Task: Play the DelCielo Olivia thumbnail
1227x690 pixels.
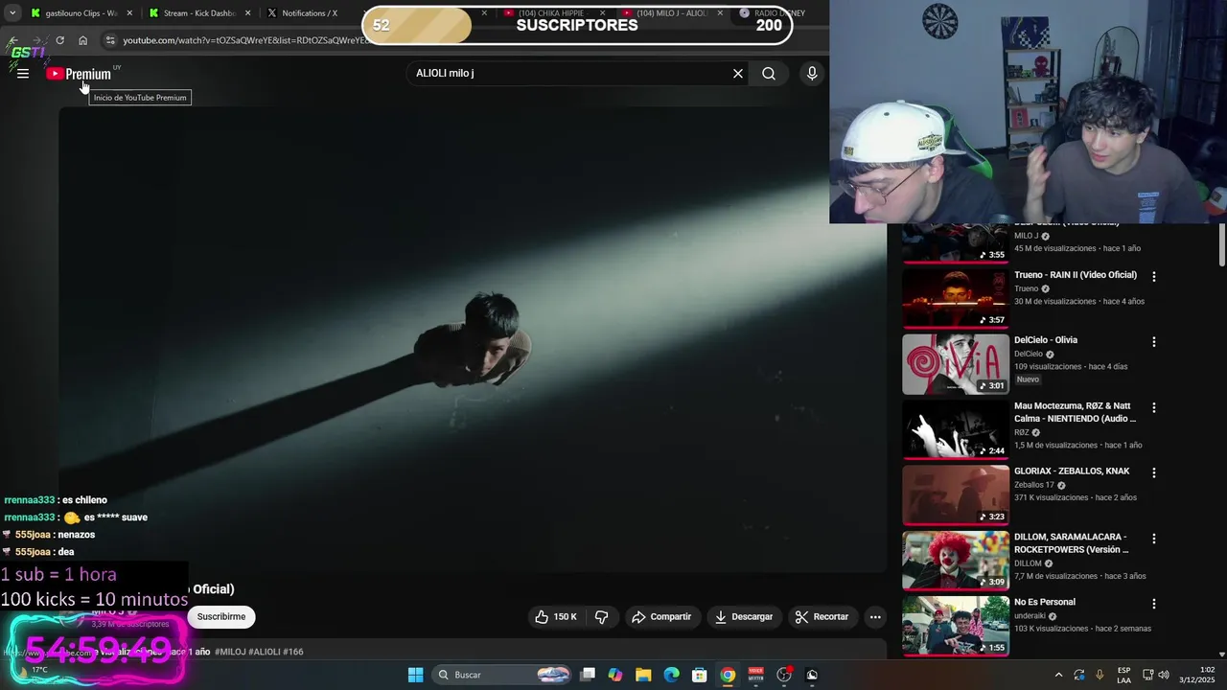Action: point(955,364)
